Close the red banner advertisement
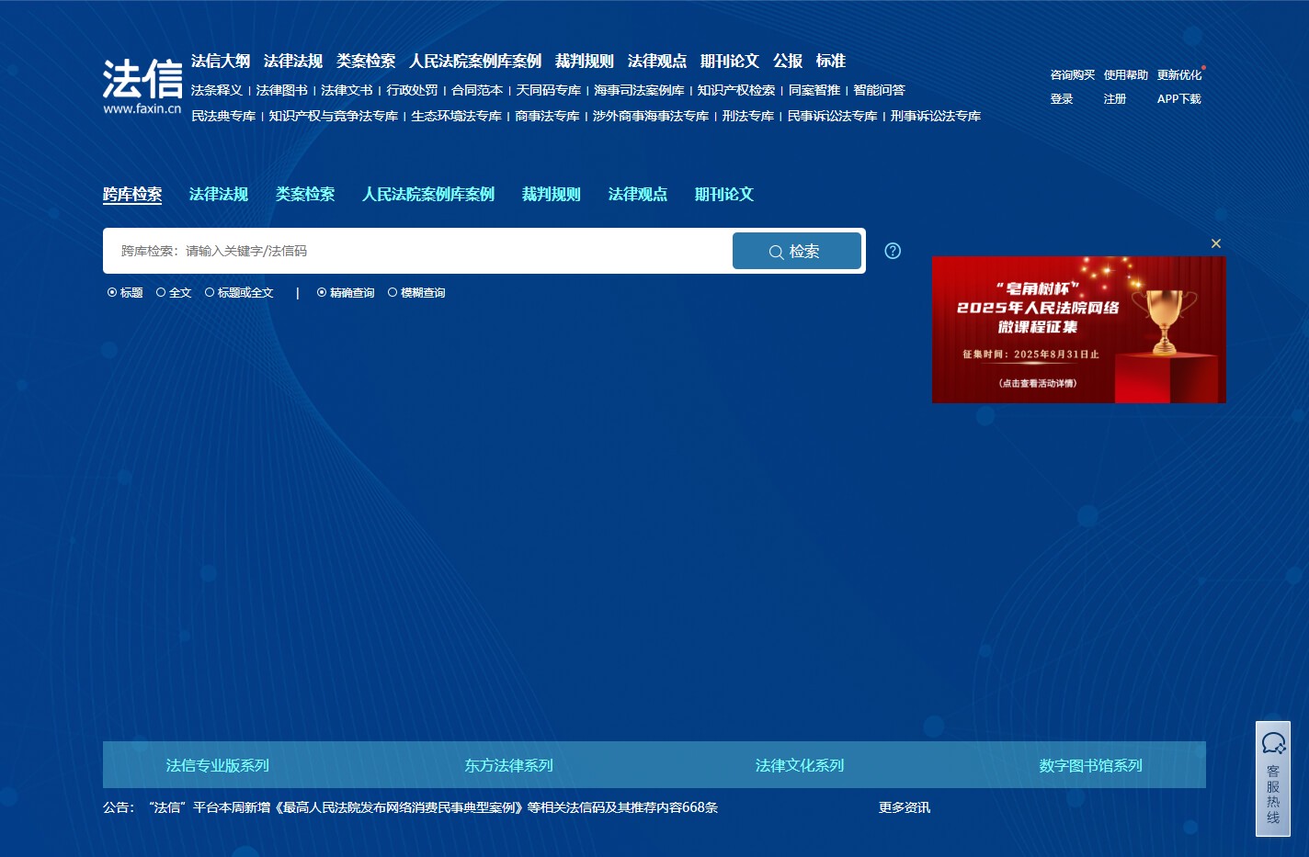The width and height of the screenshot is (1309, 857). click(1216, 243)
